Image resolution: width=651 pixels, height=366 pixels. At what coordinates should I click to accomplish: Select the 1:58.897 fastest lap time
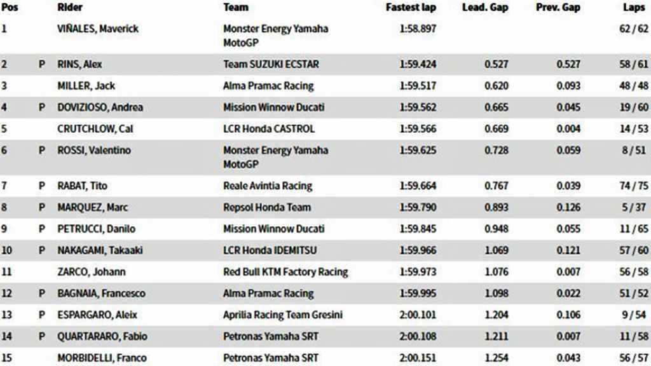pos(418,29)
